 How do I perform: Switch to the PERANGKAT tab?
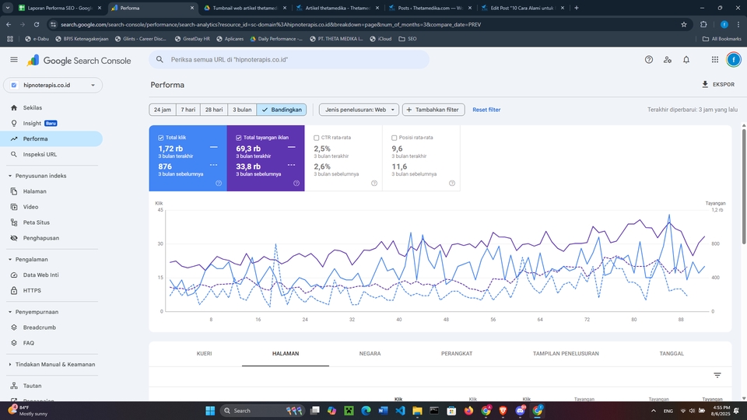(457, 353)
